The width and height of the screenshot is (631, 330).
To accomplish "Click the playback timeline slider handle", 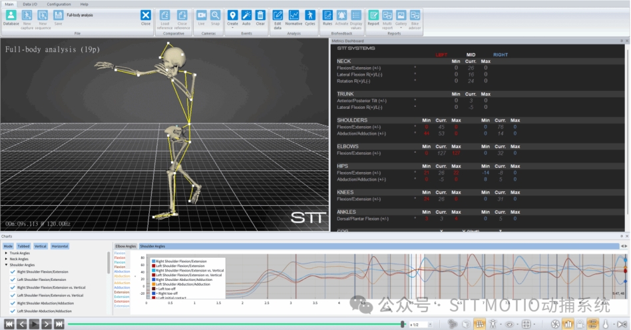I will [x=403, y=324].
